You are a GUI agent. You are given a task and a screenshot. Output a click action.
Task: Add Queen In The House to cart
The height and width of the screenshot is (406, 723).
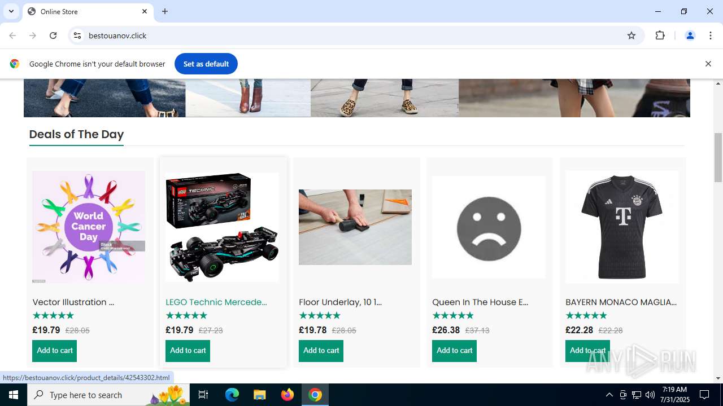click(454, 351)
